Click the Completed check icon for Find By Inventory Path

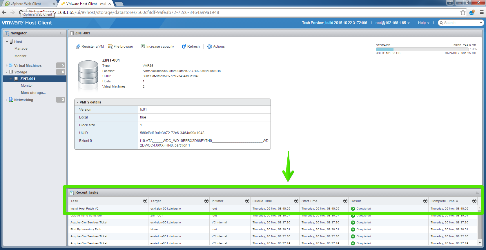click(x=353, y=229)
